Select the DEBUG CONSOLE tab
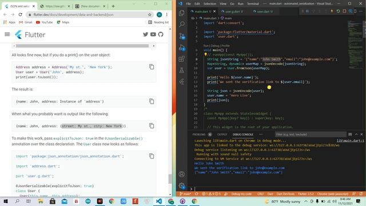Screen dimensions: 366x206 tap(242, 134)
